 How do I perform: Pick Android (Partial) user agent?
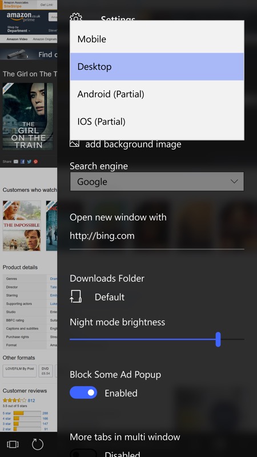[x=156, y=94]
